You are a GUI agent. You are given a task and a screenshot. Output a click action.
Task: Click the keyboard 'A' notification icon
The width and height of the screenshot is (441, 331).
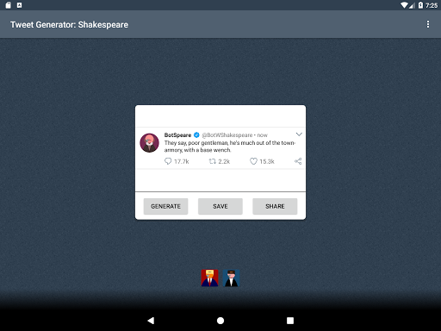coord(19,5)
